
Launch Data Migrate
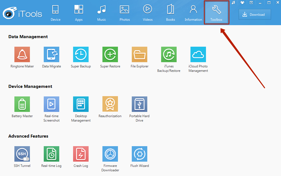pos(51,54)
